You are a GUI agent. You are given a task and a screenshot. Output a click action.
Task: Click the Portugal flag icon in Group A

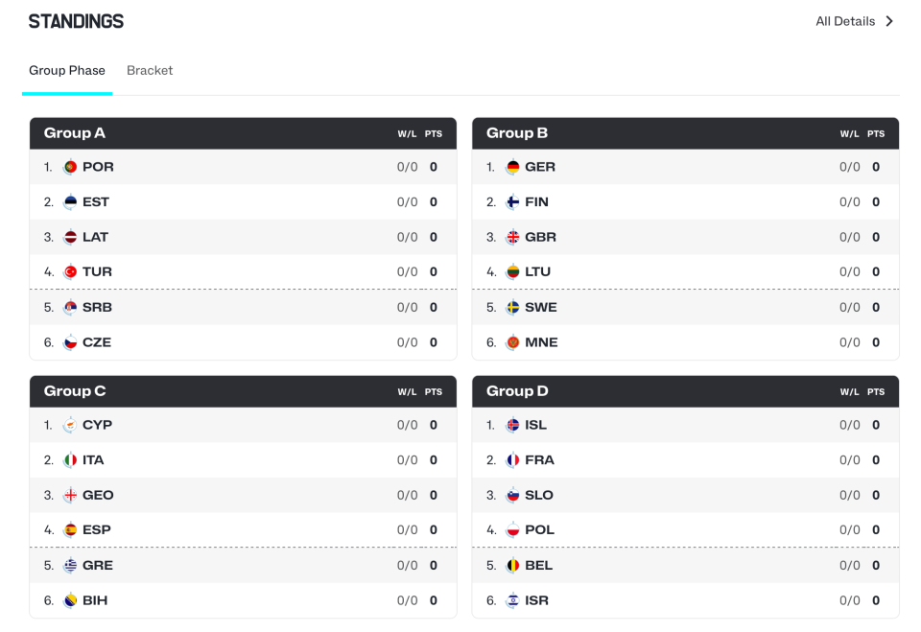70,167
